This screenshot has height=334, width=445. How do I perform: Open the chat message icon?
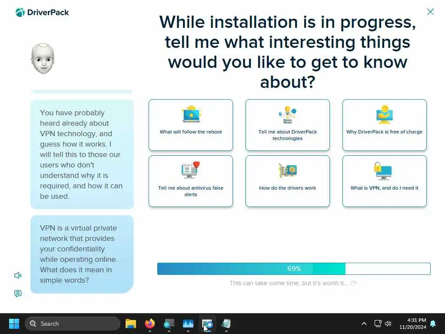pos(18,294)
